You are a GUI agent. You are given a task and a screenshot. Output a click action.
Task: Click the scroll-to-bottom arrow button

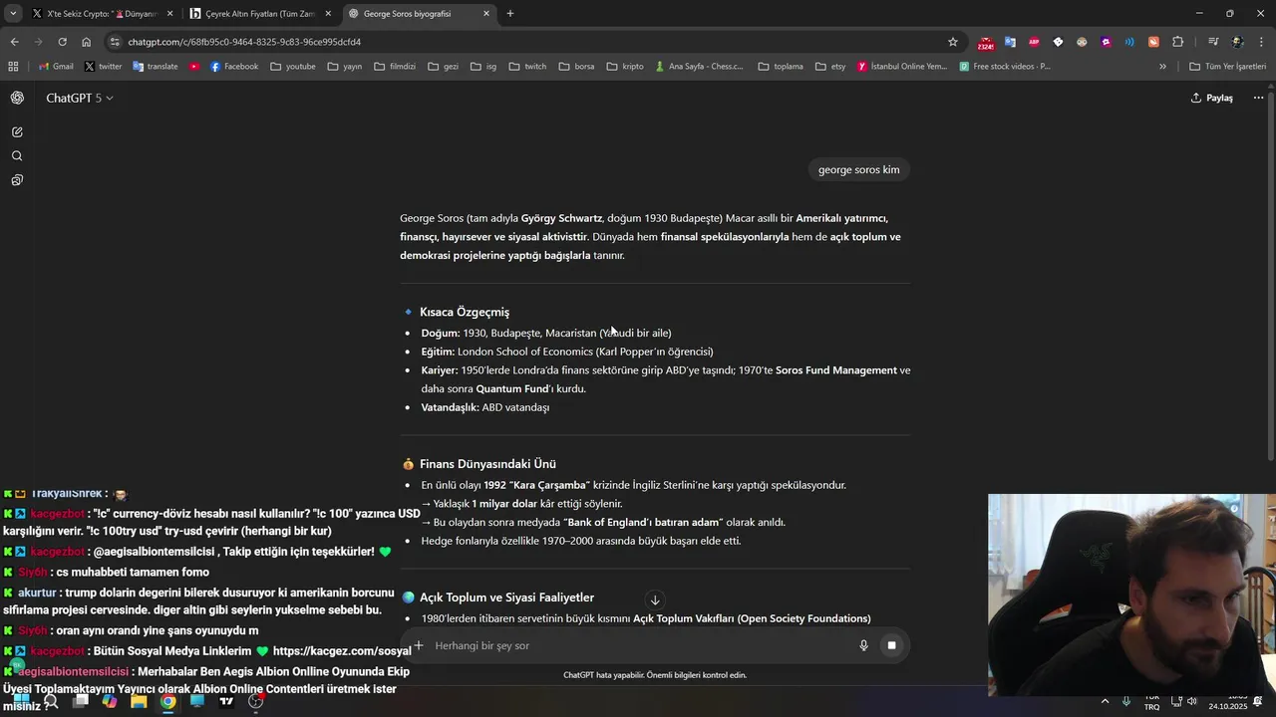(655, 599)
